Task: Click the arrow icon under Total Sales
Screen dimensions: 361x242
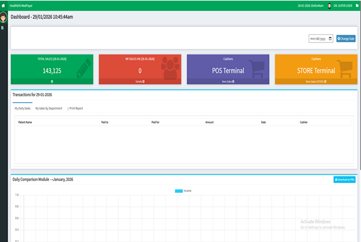Action: [x=52, y=81]
